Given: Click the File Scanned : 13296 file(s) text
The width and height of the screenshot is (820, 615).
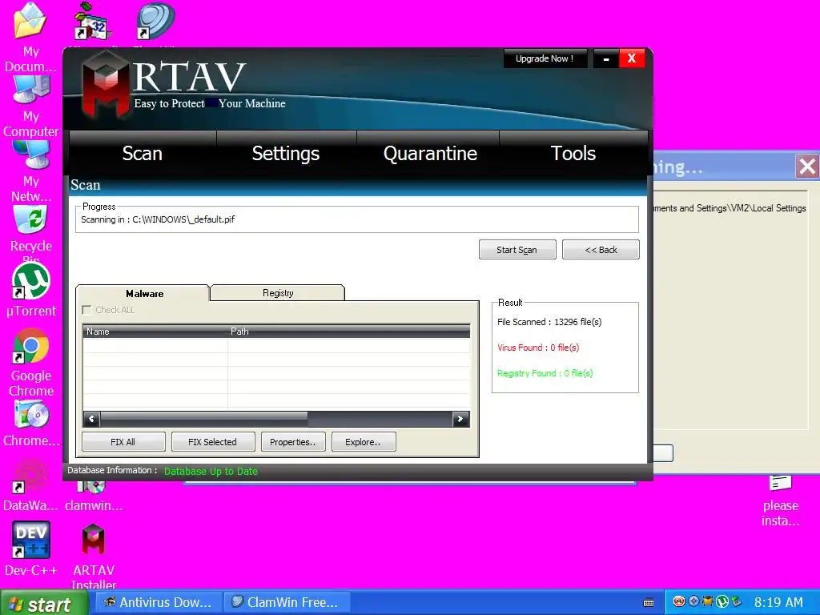Looking at the screenshot, I should pyautogui.click(x=549, y=322).
